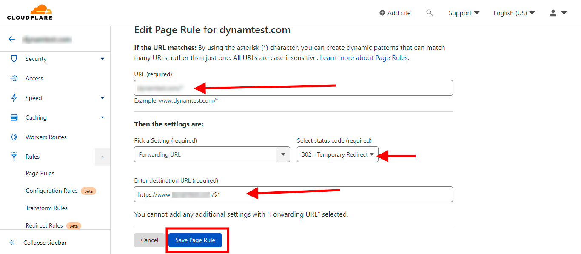
Task: Click the Security shield icon
Action: pos(14,59)
